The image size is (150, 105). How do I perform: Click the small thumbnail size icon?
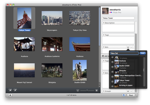pos(78,90)
